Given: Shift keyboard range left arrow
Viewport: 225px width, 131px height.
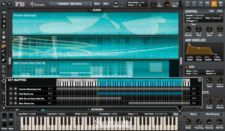Looking at the screenshot, I should (x=18, y=124).
